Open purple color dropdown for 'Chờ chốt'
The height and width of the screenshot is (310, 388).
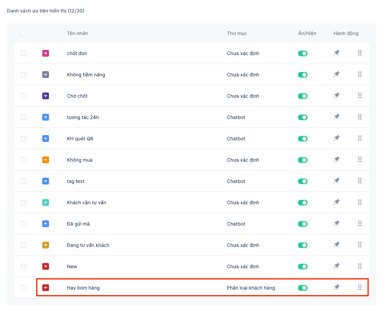46,96
